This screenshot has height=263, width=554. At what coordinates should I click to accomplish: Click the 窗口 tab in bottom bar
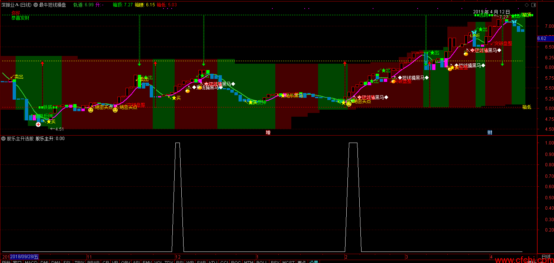[17, 261]
